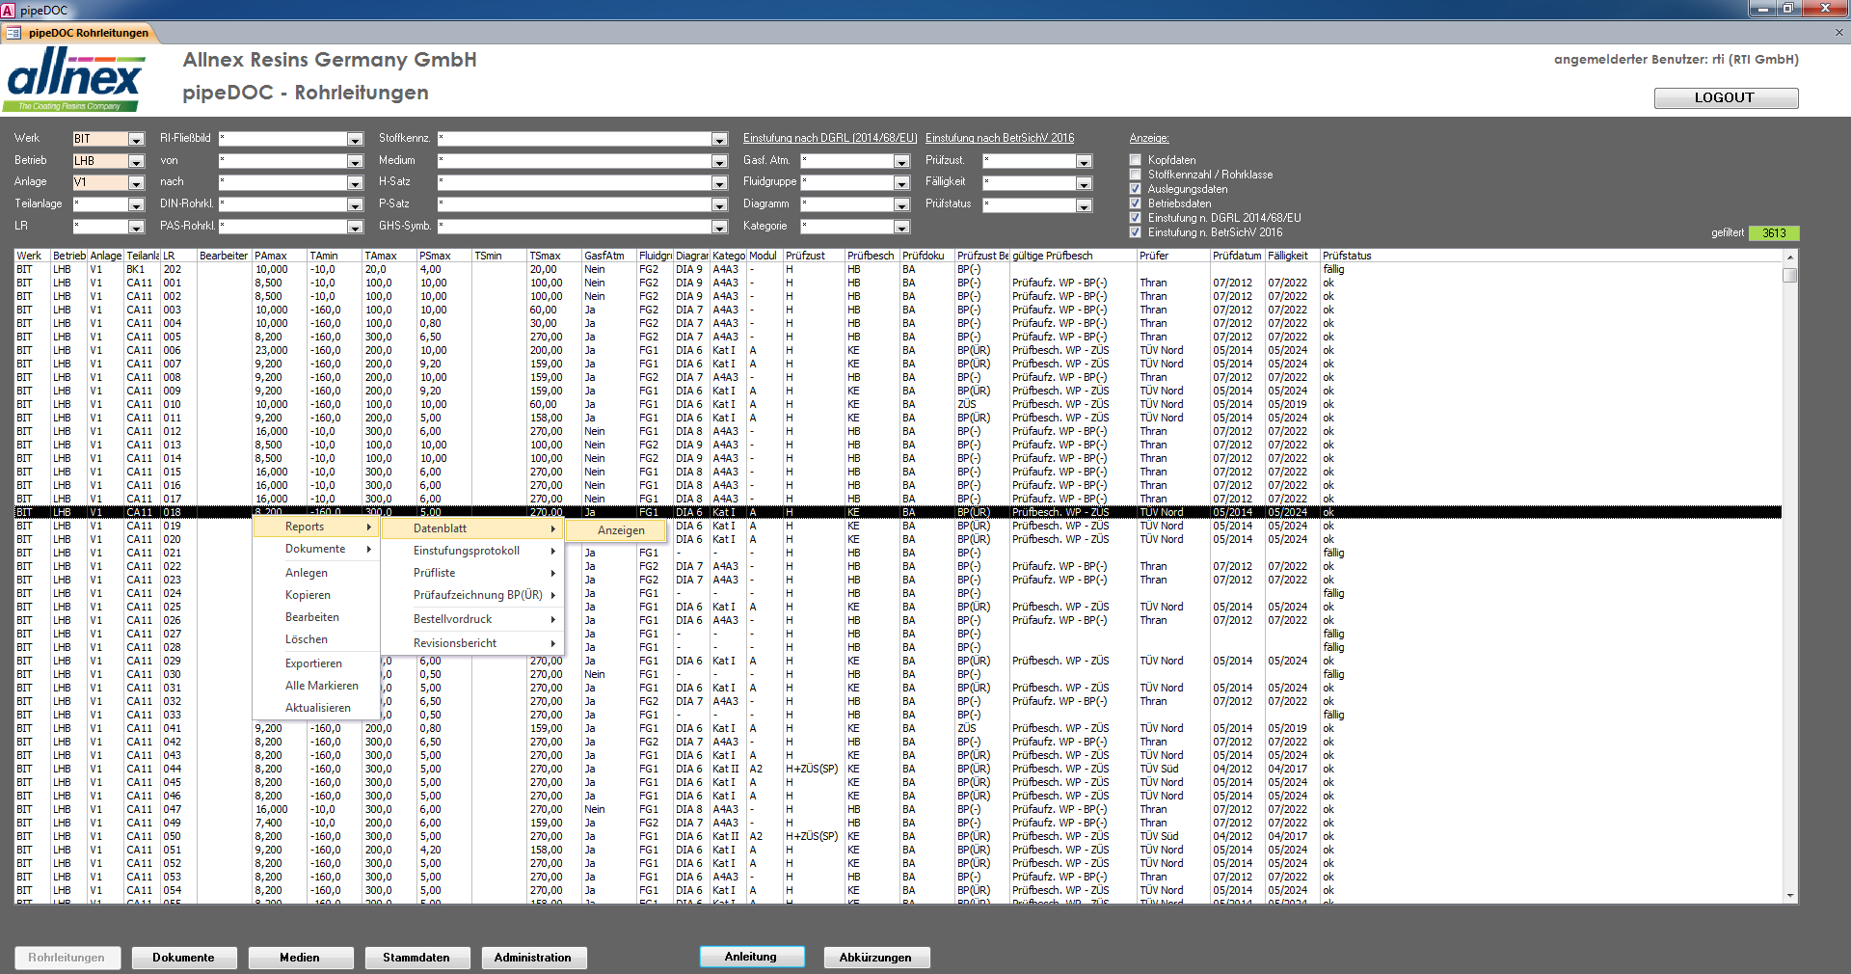Open the Gasf. Atm. dropdown

901,161
